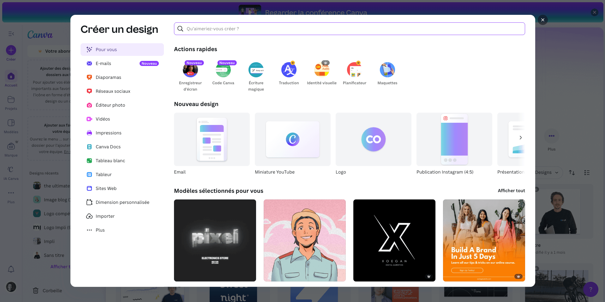
Task: Select the Canva Docs category
Action: click(x=122, y=147)
